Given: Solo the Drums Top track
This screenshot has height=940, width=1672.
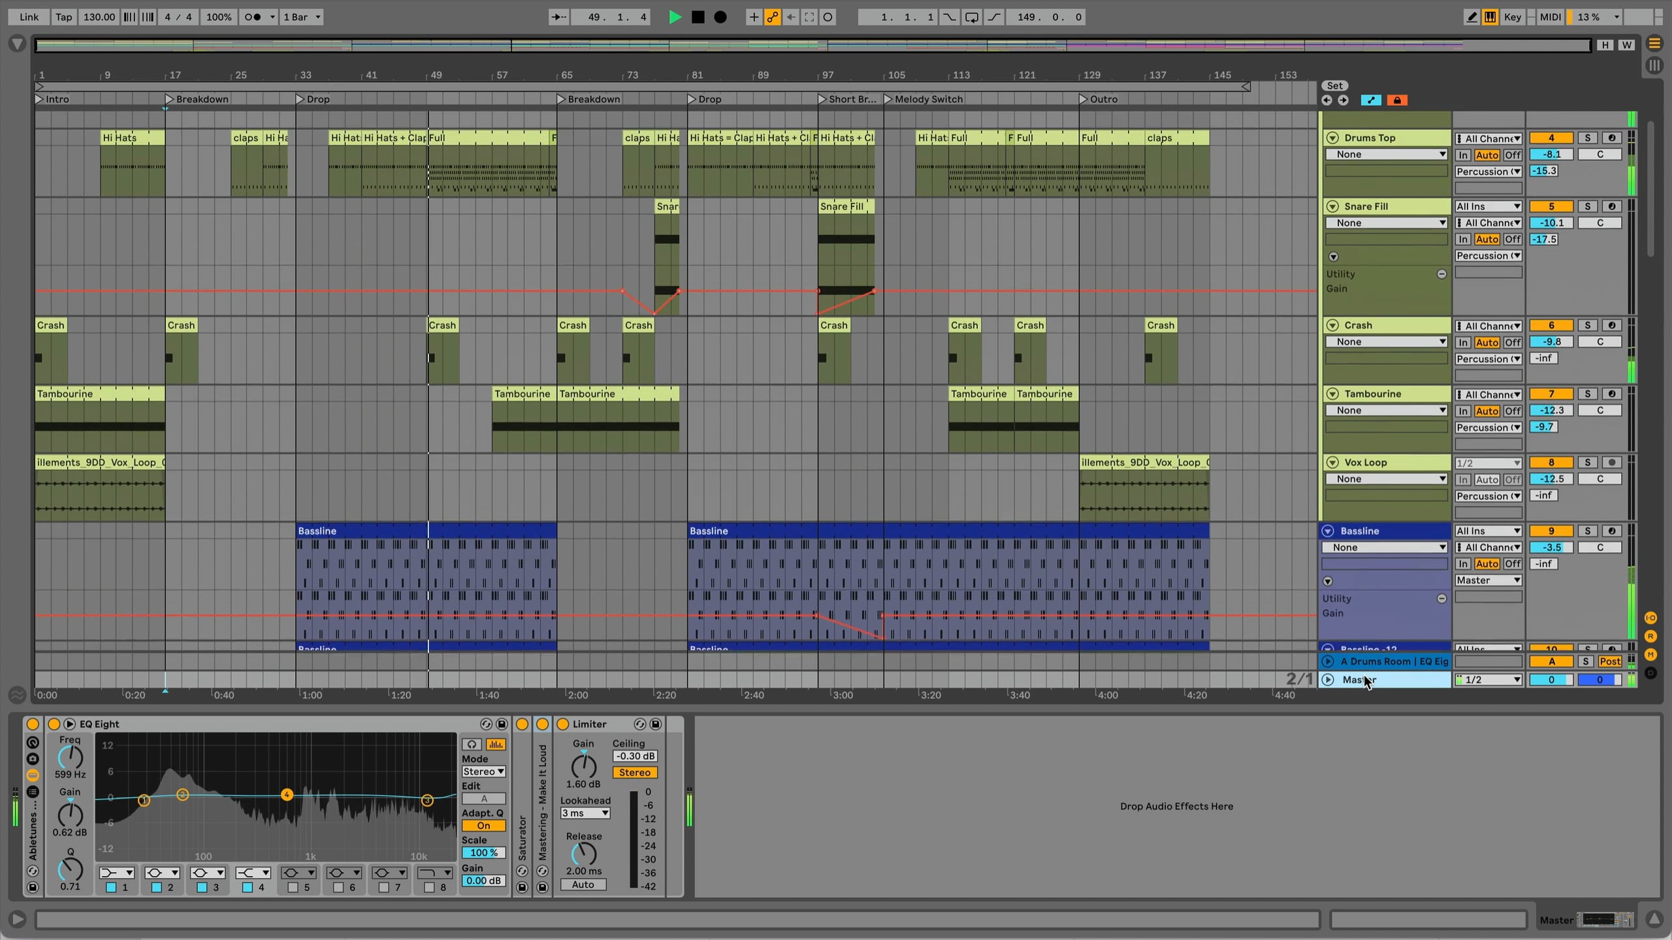Looking at the screenshot, I should 1588,138.
